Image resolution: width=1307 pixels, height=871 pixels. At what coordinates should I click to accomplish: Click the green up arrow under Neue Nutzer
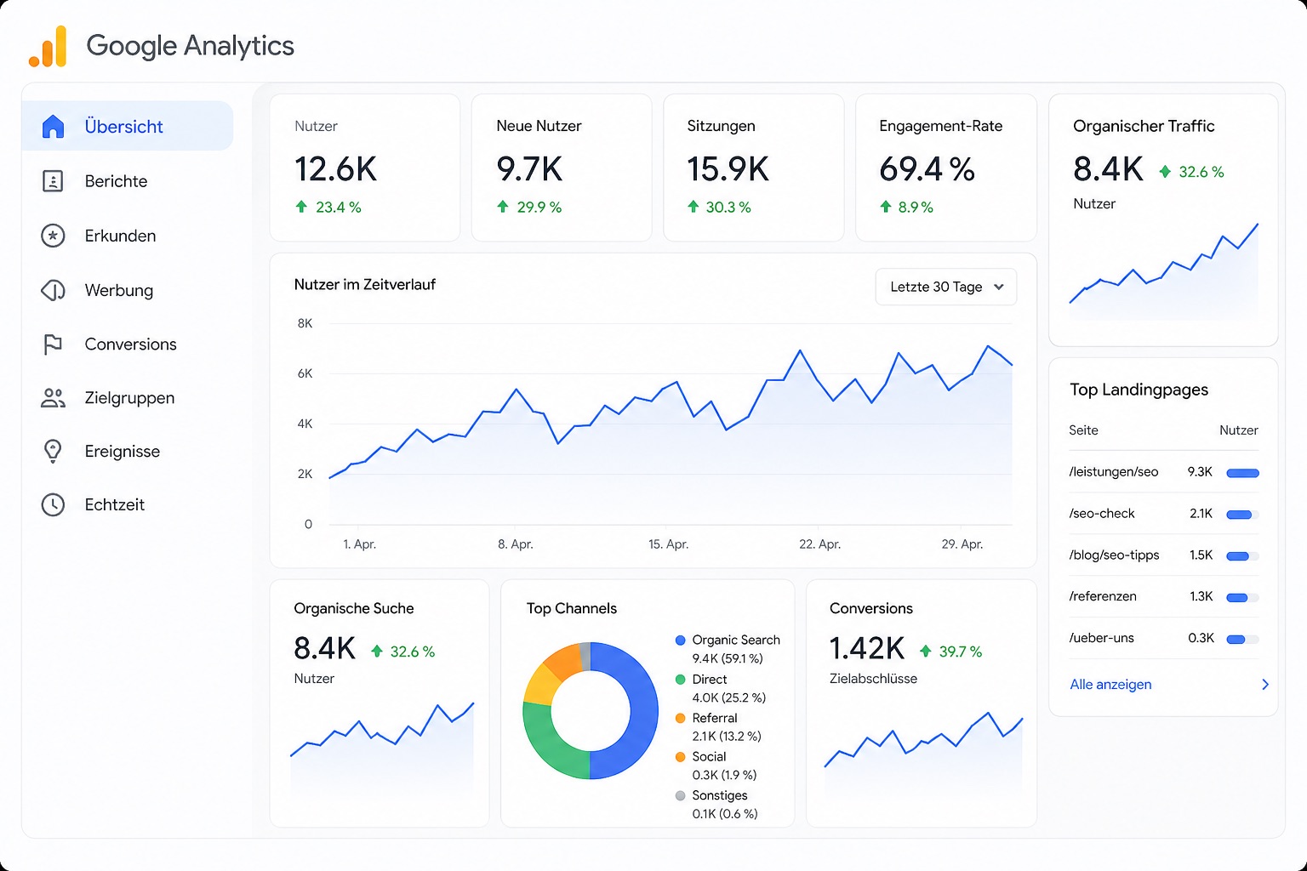tap(503, 207)
